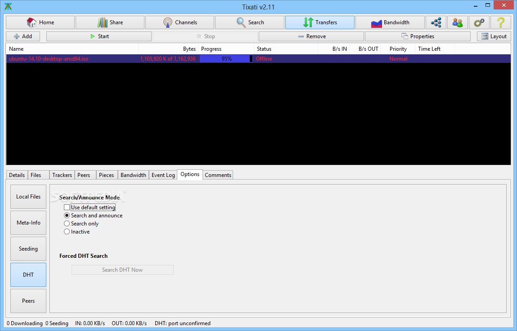Switch to the Pieces tab
Viewport: 517px width, 331px height.
pyautogui.click(x=107, y=175)
